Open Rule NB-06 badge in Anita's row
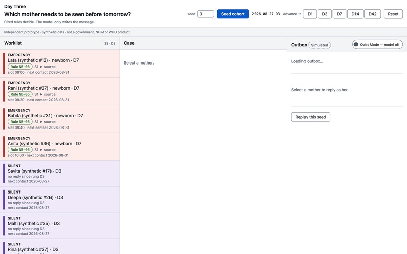This screenshot has width=407, height=254. 20,150
